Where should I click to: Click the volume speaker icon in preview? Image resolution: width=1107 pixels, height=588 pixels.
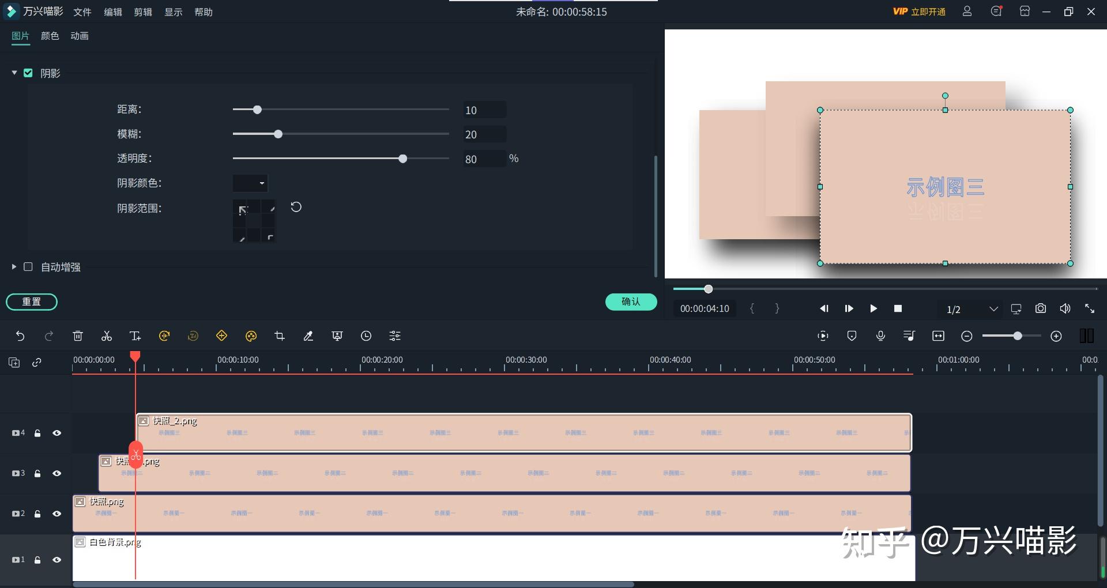(1065, 308)
